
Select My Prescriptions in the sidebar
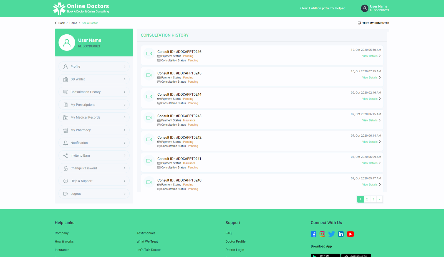click(x=94, y=105)
